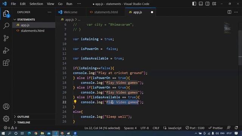Open Zoom from the taskbar
This screenshot has height=136, width=242.
(75, 133)
